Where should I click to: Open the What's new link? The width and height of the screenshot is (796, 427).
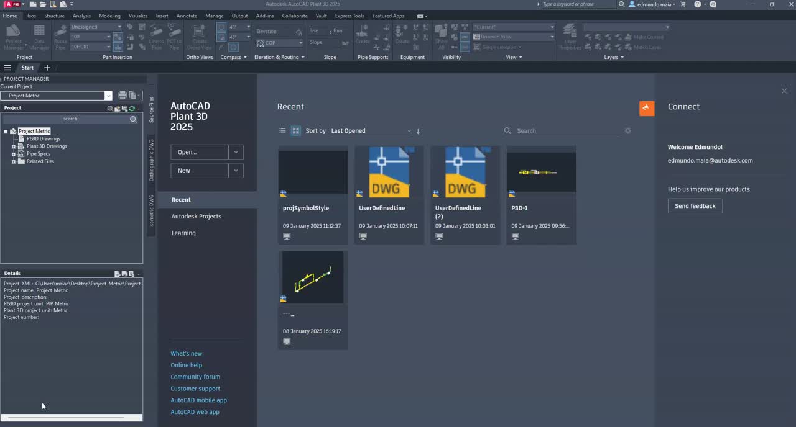tap(187, 354)
